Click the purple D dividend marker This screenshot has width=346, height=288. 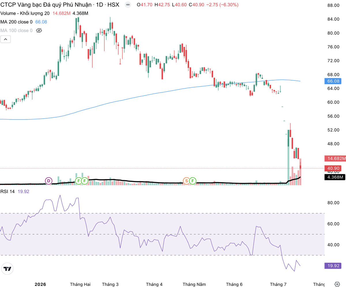click(x=49, y=181)
